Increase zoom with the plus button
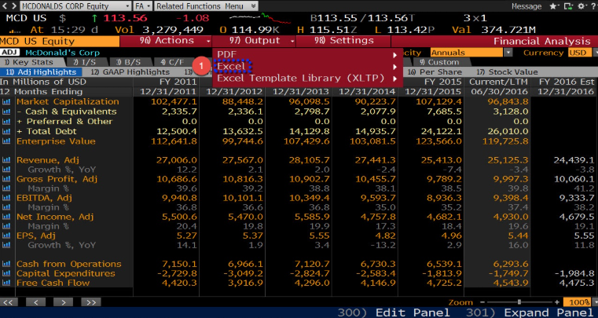The width and height of the screenshot is (598, 318). tap(557, 302)
